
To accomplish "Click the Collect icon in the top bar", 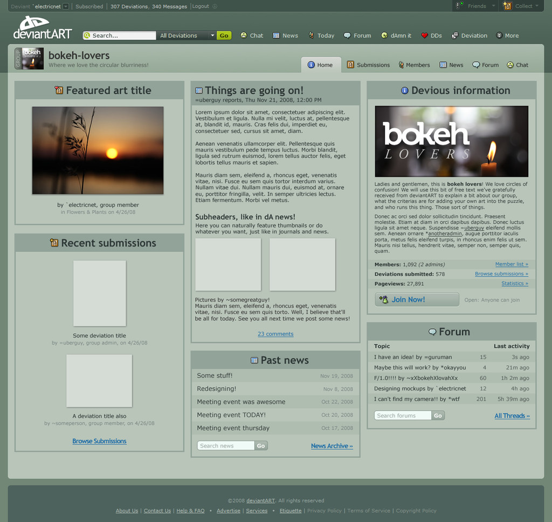I will coord(507,5).
